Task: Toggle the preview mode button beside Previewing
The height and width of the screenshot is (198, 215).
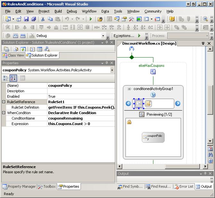Action: point(142,114)
